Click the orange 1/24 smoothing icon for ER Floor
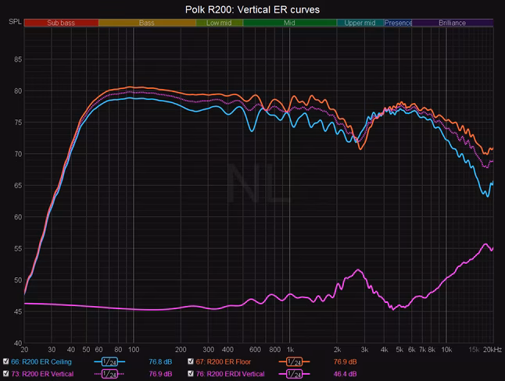Image resolution: width=505 pixels, height=381 pixels. pos(294,361)
